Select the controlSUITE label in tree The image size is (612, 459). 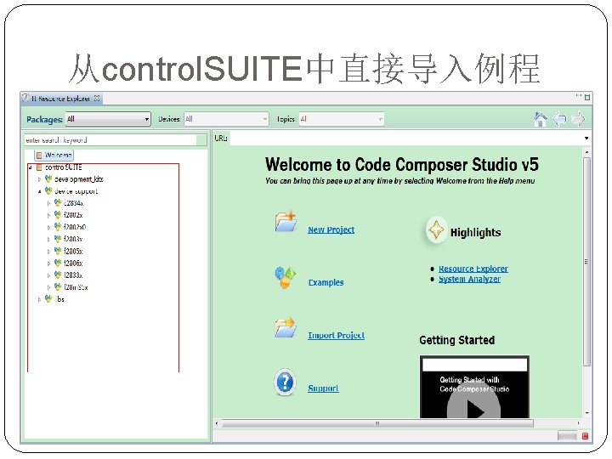pos(63,167)
